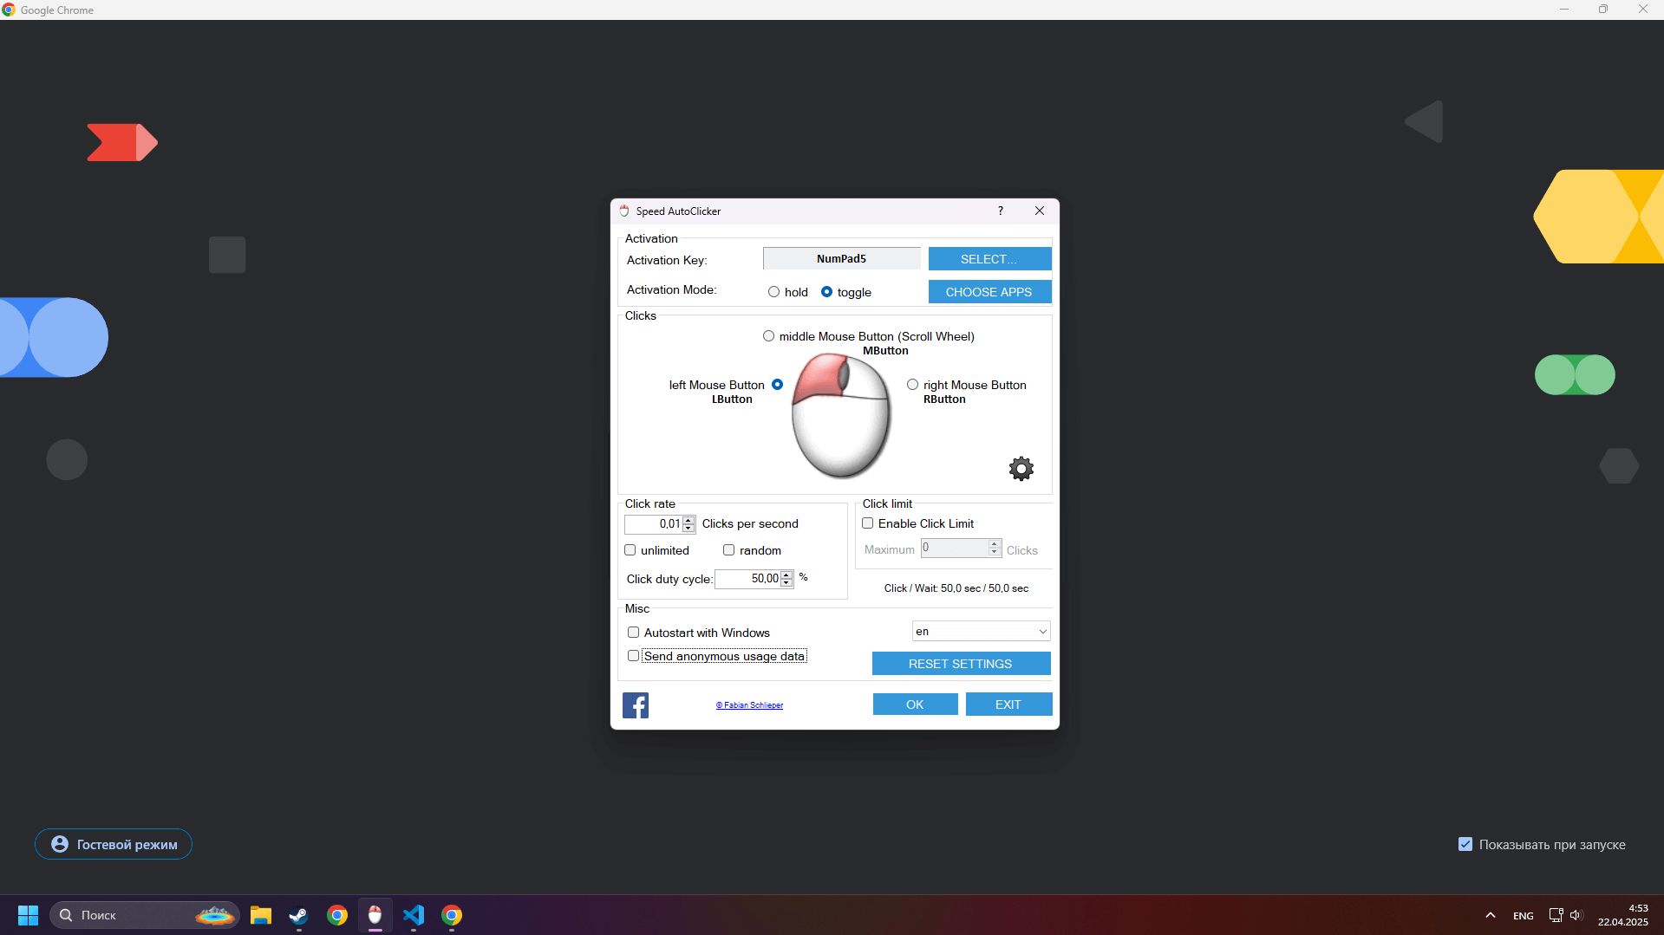Select middle Mouse Button option
The width and height of the screenshot is (1664, 935).
(x=768, y=336)
